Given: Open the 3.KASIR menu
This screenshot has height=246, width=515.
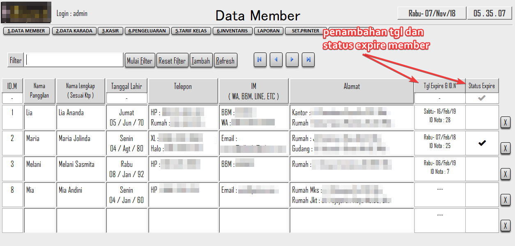Looking at the screenshot, I should tap(110, 31).
